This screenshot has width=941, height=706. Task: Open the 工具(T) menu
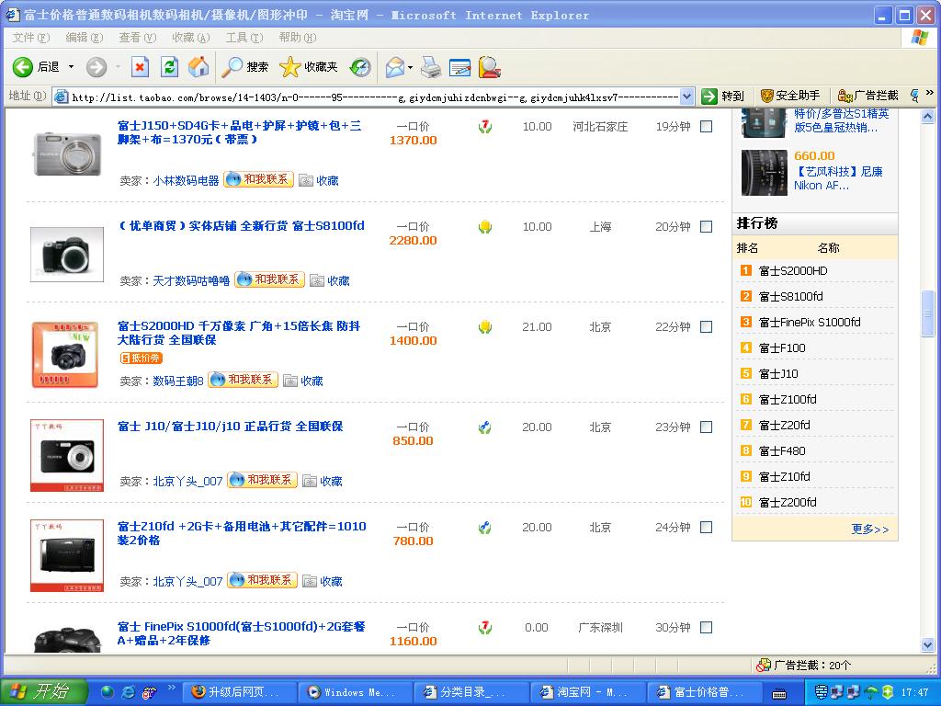244,38
